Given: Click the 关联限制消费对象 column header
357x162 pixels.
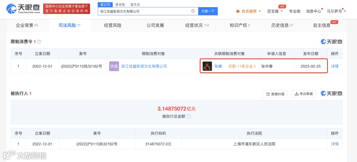Looking at the screenshot, I should click(x=229, y=54).
